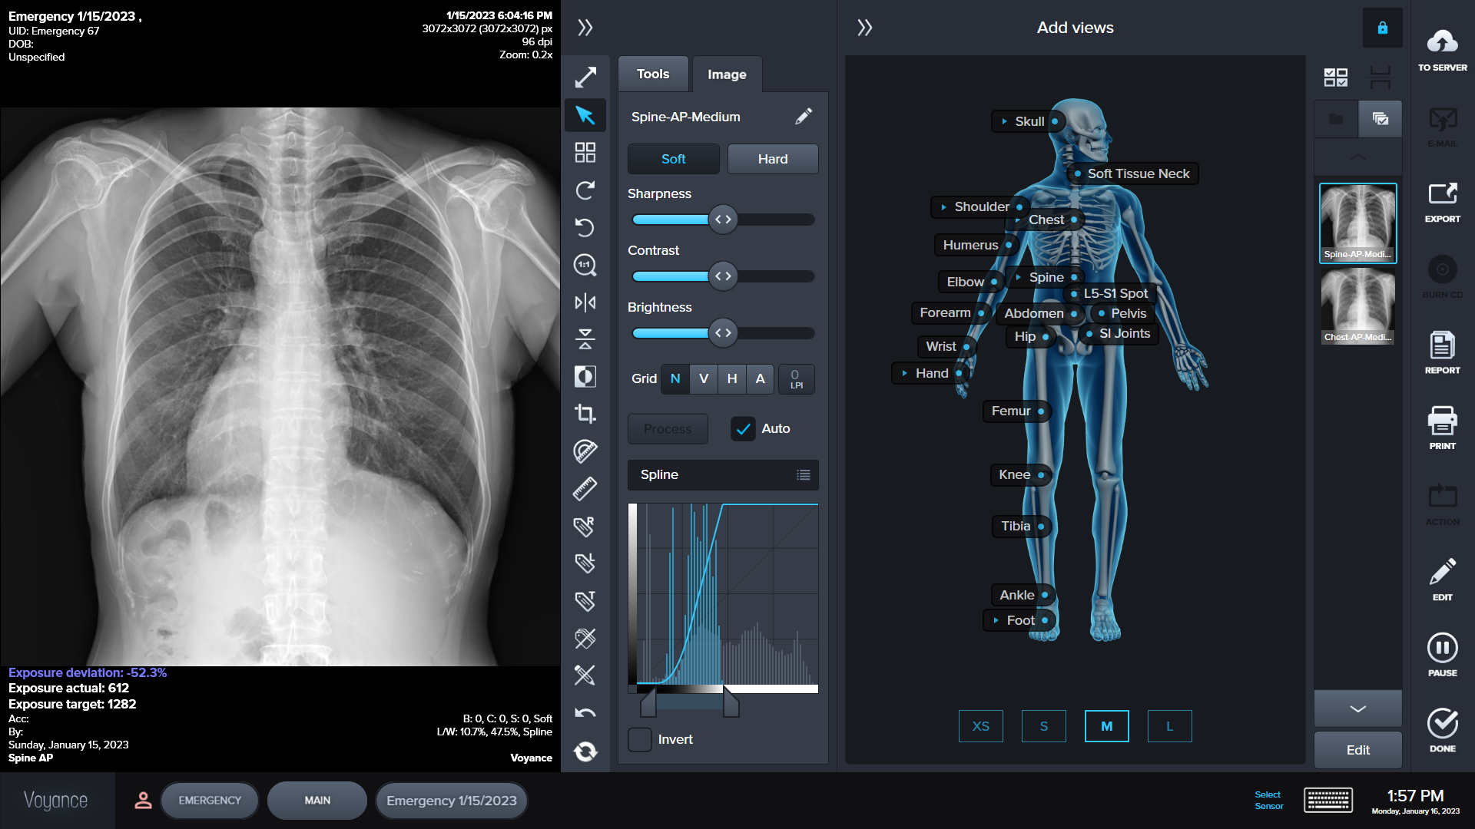
Task: Select the Hard processing button
Action: point(773,159)
